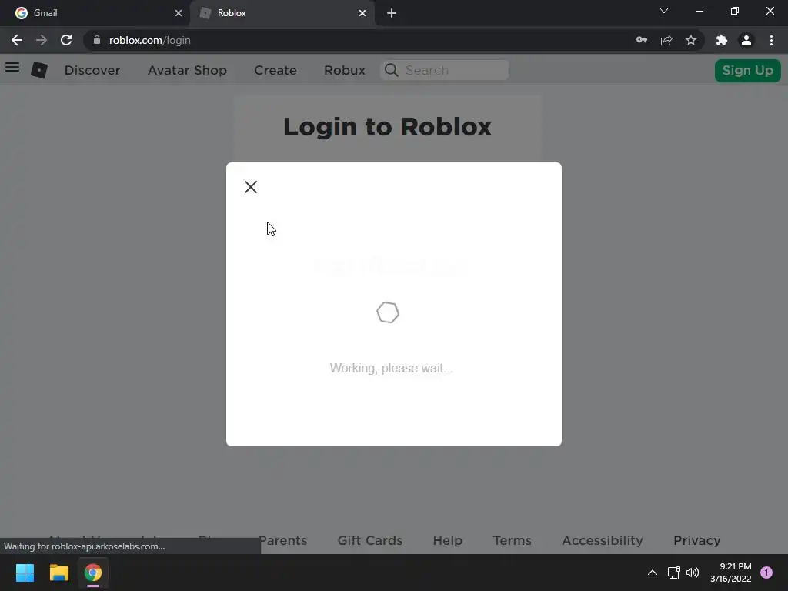
Task: Switch to the Gmail tab
Action: coord(95,13)
